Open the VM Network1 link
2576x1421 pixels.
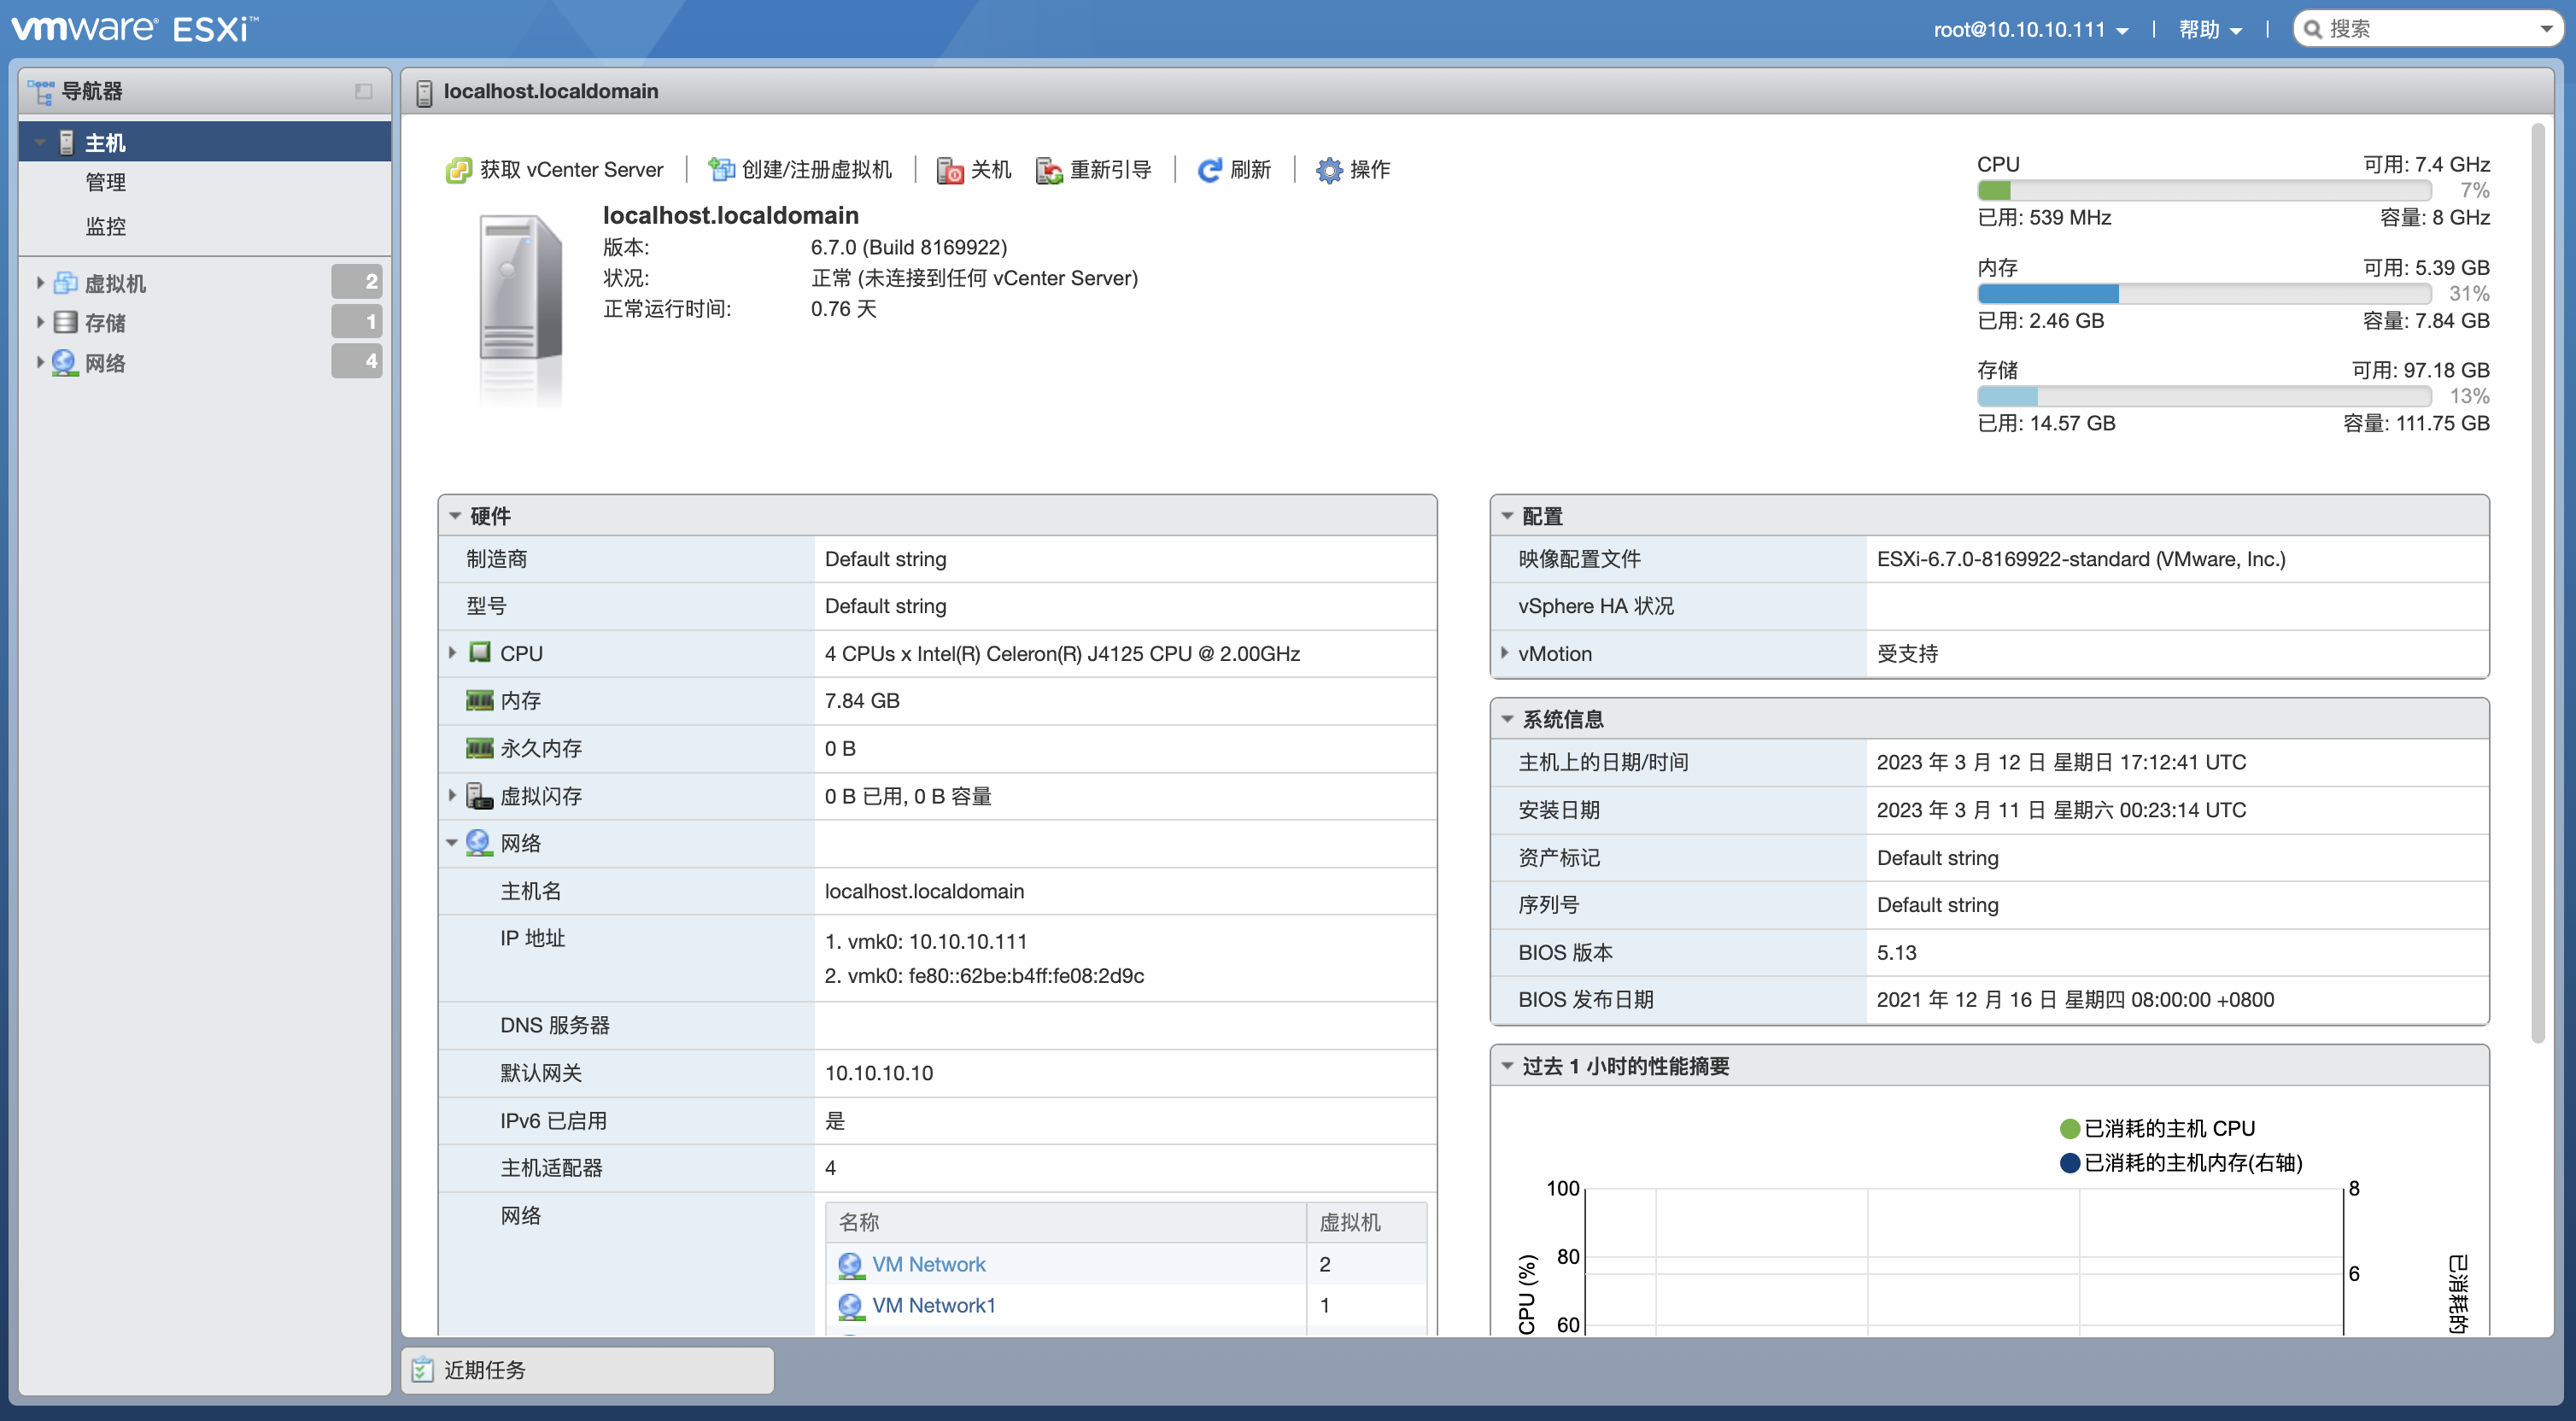[x=933, y=1305]
